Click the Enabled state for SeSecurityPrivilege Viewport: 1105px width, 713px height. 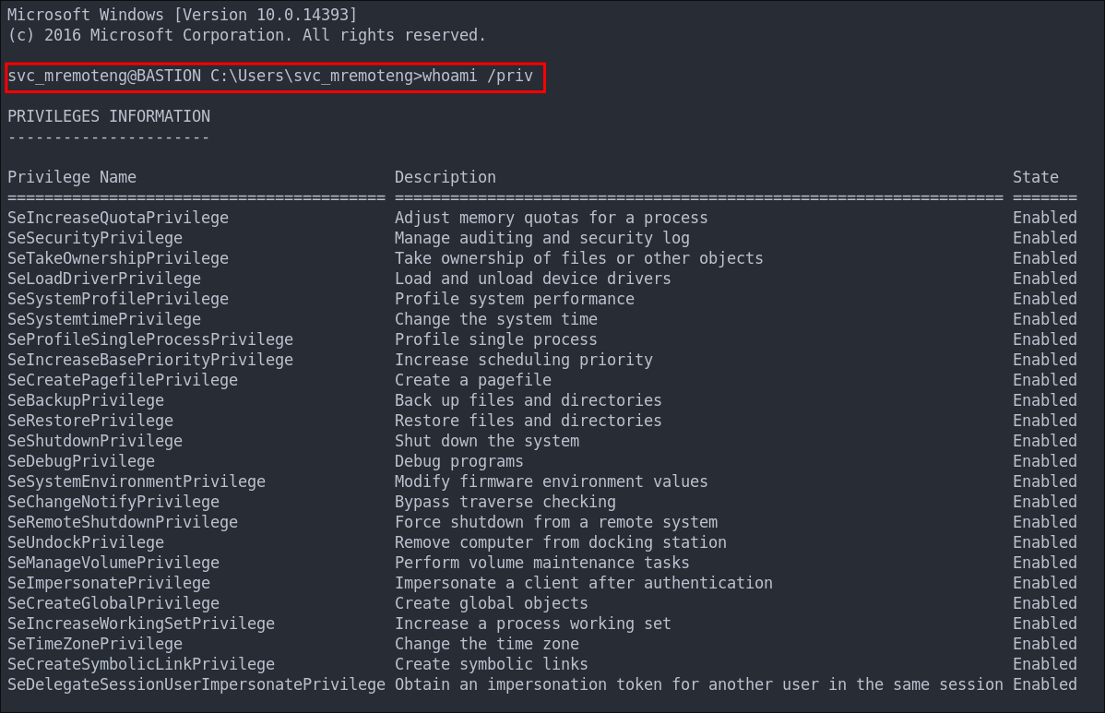[x=1045, y=238]
